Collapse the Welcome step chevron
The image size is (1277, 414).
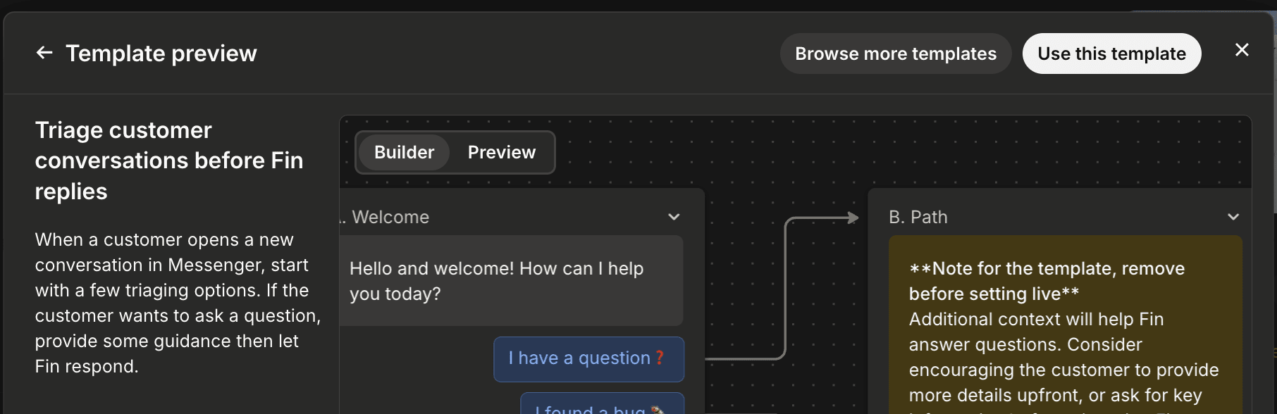tap(674, 217)
